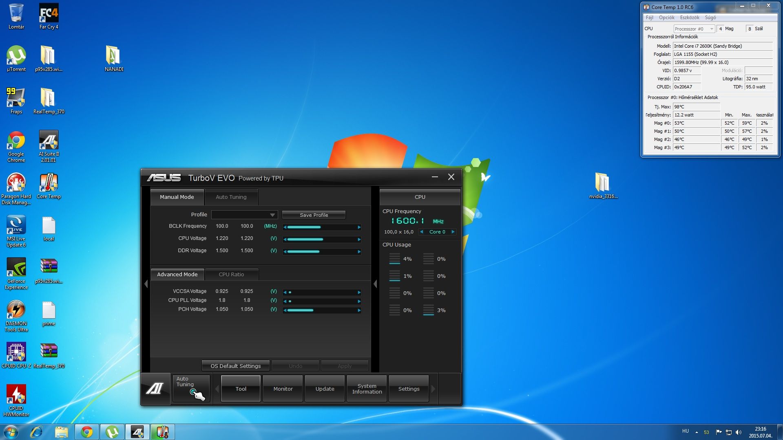Switch to Manual Mode tab
This screenshot has width=783, height=440.
(177, 197)
